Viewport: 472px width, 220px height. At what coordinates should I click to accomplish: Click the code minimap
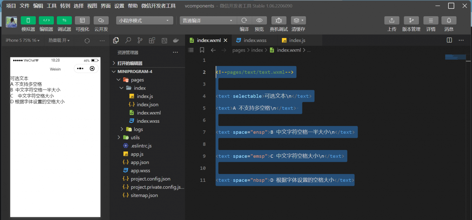pos(455,57)
